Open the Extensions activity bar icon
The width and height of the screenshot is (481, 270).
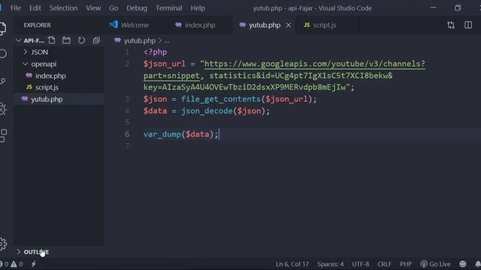coord(3,135)
